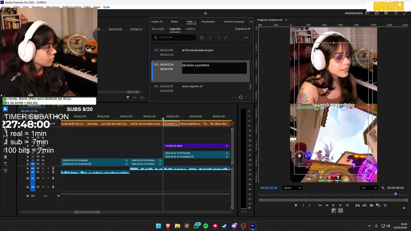Solo audio track A3
The height and width of the screenshot is (231, 411).
click(48, 178)
